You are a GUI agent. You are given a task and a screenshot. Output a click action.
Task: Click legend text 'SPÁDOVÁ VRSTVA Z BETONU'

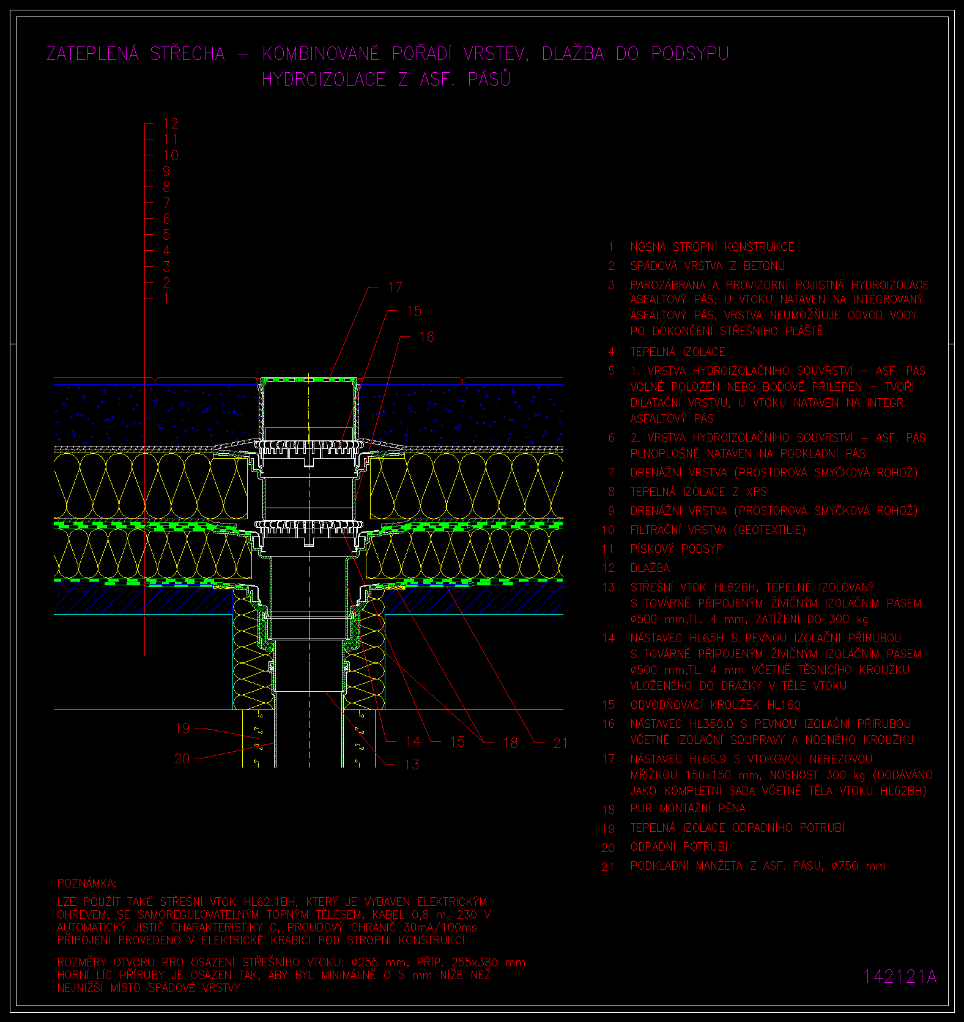707,266
